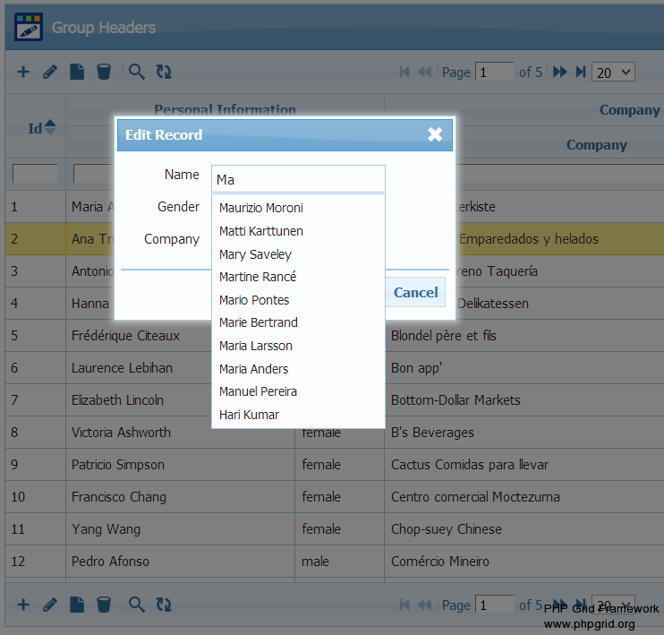Click the view record page icon in top toolbar
The width and height of the screenshot is (664, 635).
(x=77, y=72)
